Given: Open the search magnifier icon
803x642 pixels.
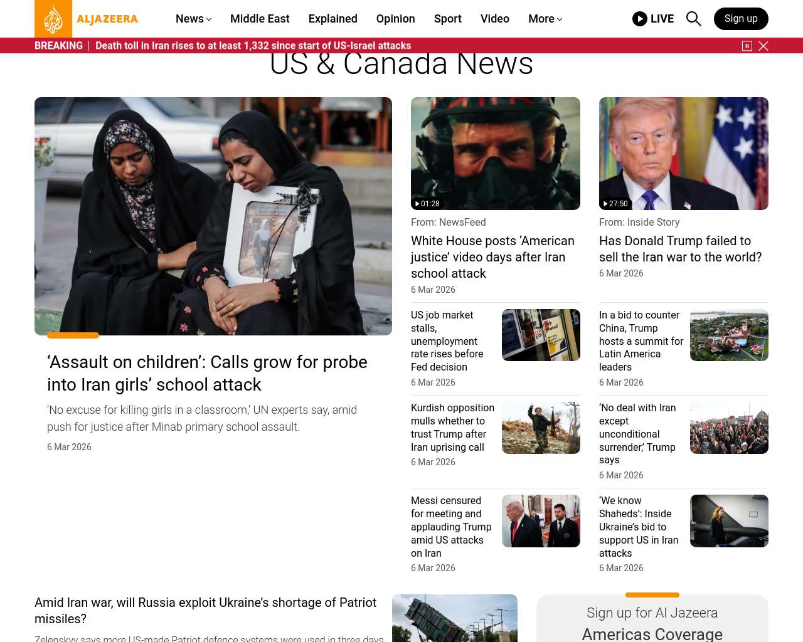Looking at the screenshot, I should pyautogui.click(x=693, y=19).
